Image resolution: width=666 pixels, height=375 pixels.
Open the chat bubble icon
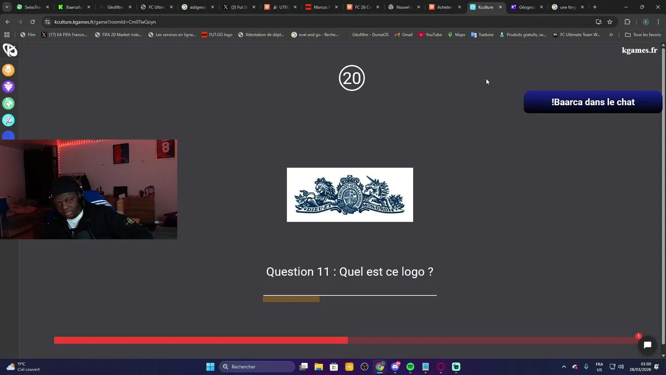pos(647,345)
